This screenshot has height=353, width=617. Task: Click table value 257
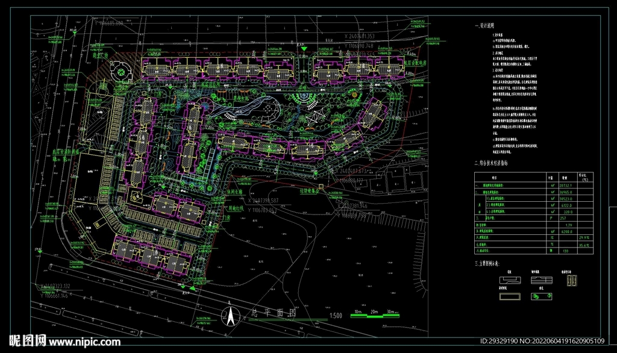tap(563, 219)
